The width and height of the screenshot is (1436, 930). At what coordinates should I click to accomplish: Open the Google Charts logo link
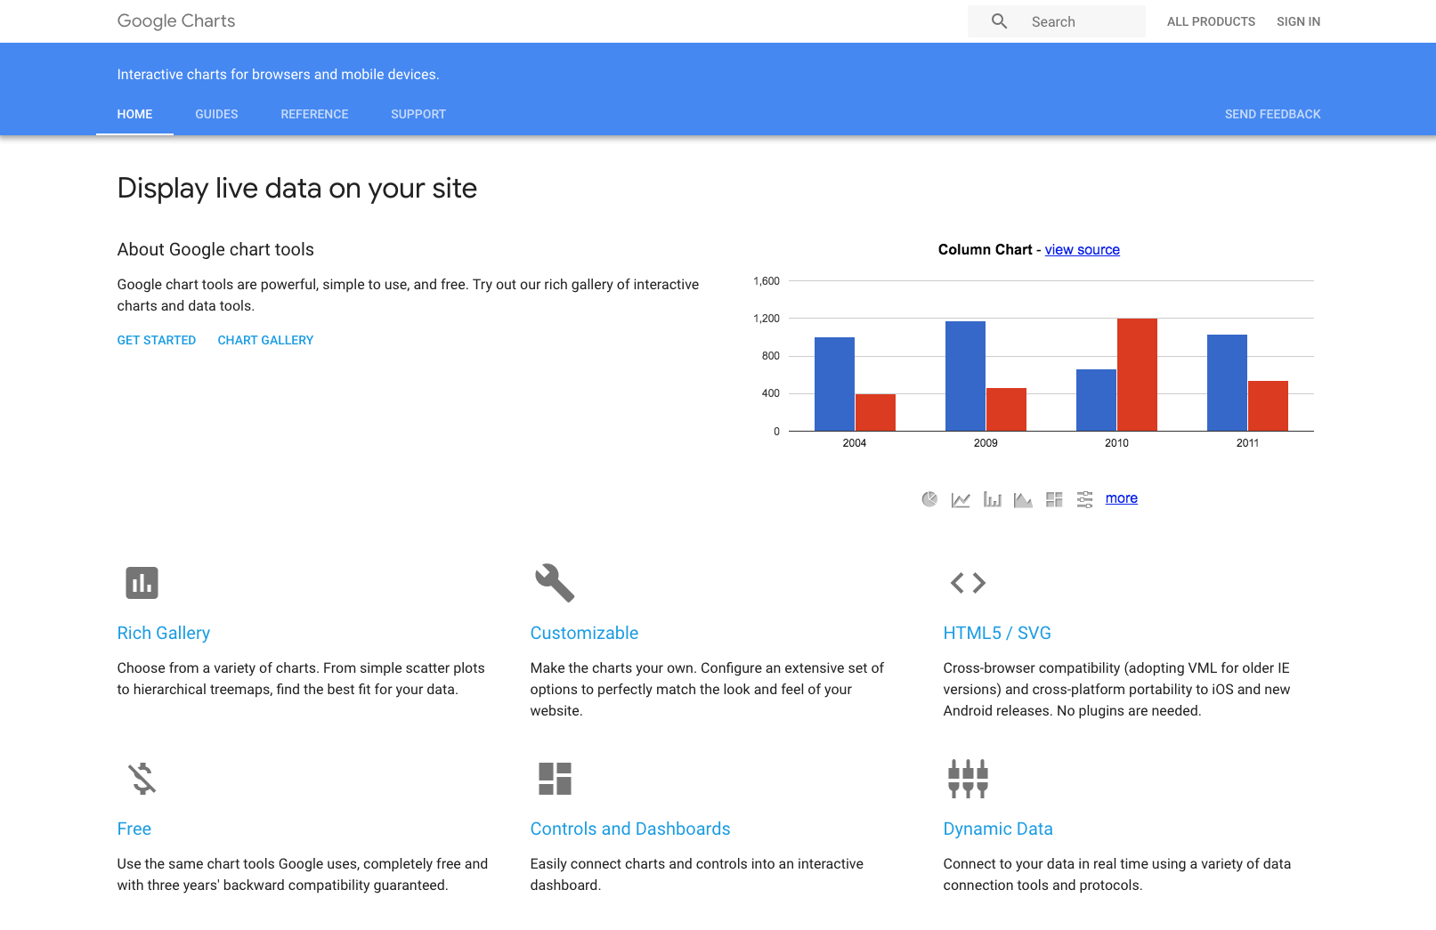176,21
